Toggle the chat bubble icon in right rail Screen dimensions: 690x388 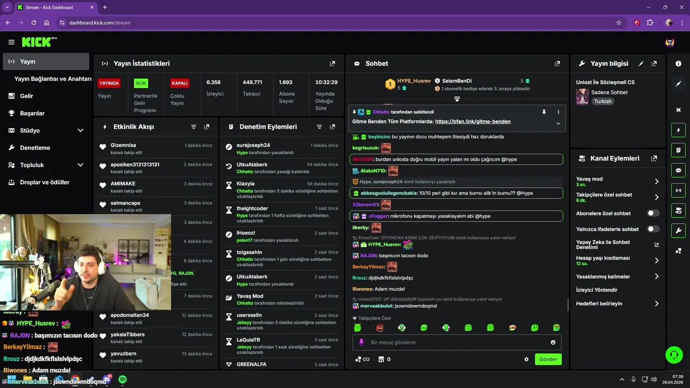(x=678, y=170)
